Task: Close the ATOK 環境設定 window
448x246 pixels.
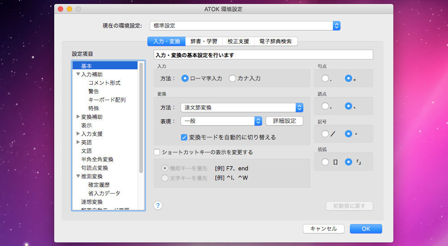Action: coord(60,9)
